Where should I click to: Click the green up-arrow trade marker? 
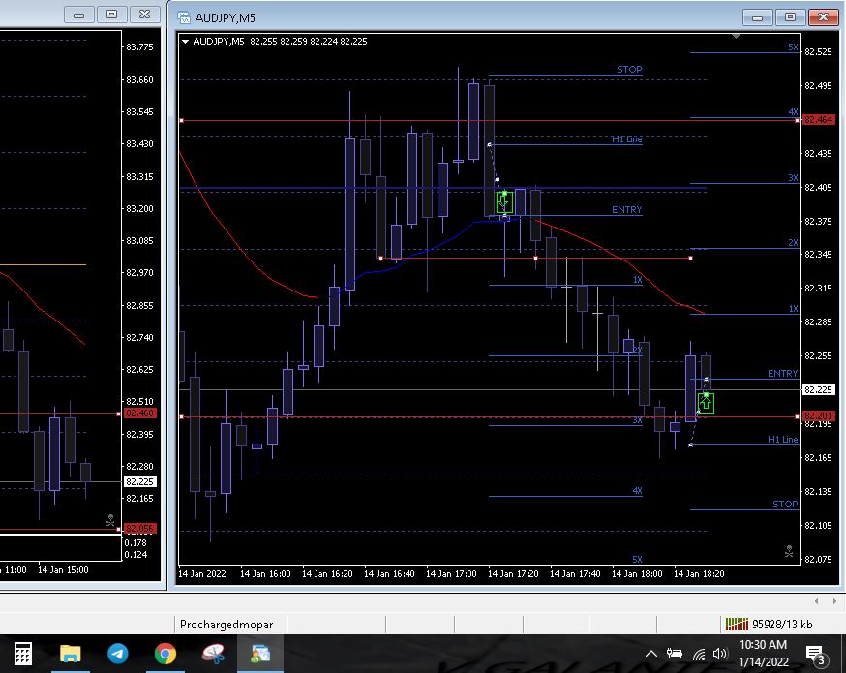click(x=706, y=403)
